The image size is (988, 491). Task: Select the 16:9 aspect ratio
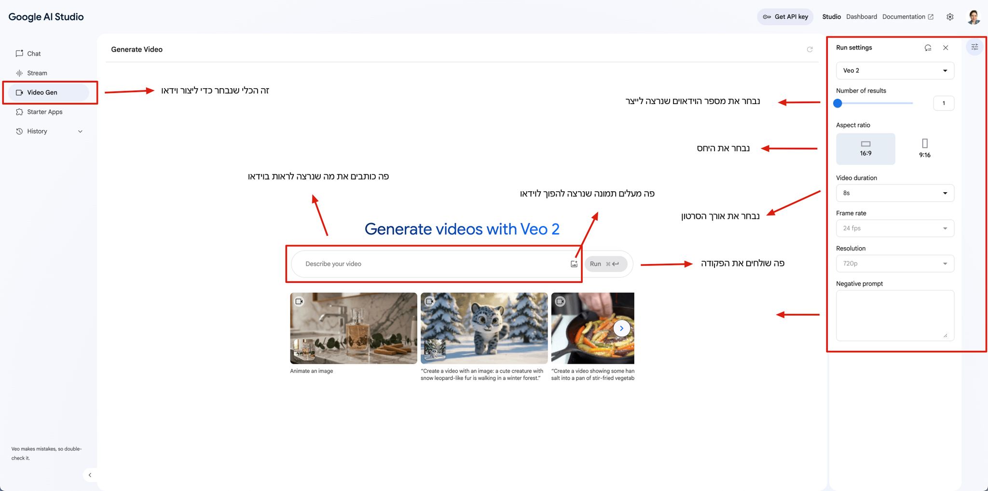(865, 149)
